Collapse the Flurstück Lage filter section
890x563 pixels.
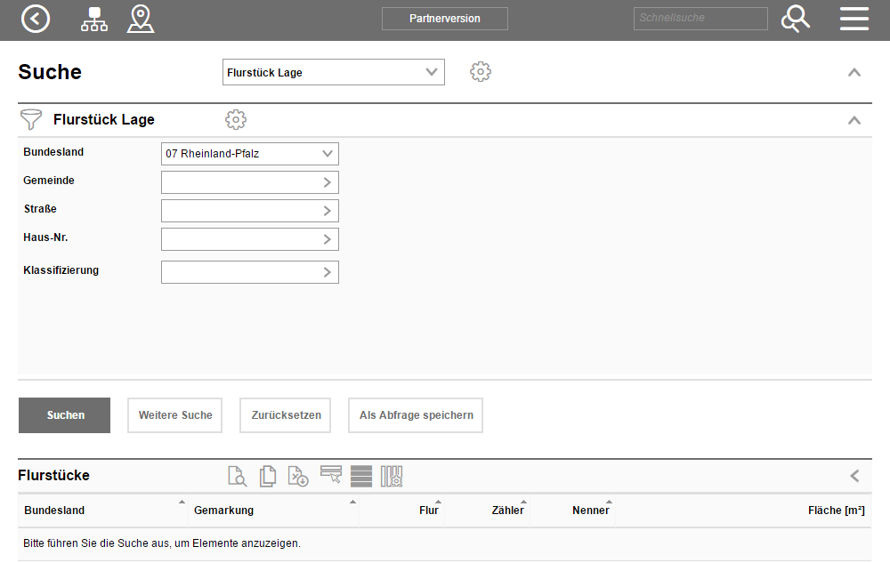pyautogui.click(x=854, y=120)
